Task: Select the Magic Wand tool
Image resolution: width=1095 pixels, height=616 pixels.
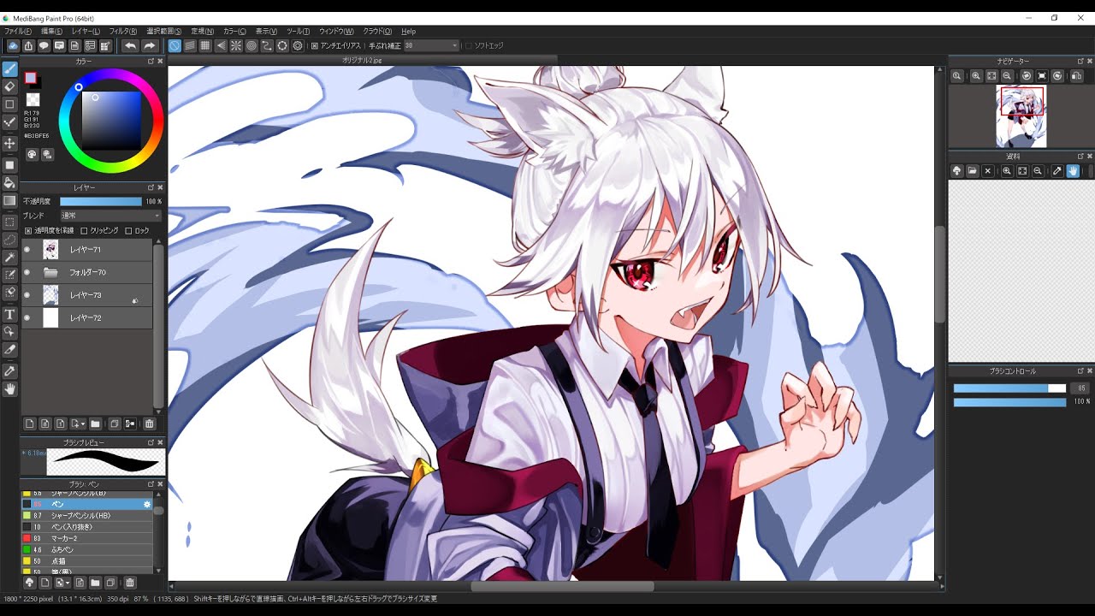Action: click(x=10, y=258)
